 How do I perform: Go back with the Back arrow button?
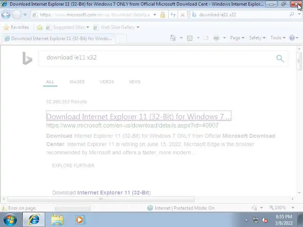point(6,15)
